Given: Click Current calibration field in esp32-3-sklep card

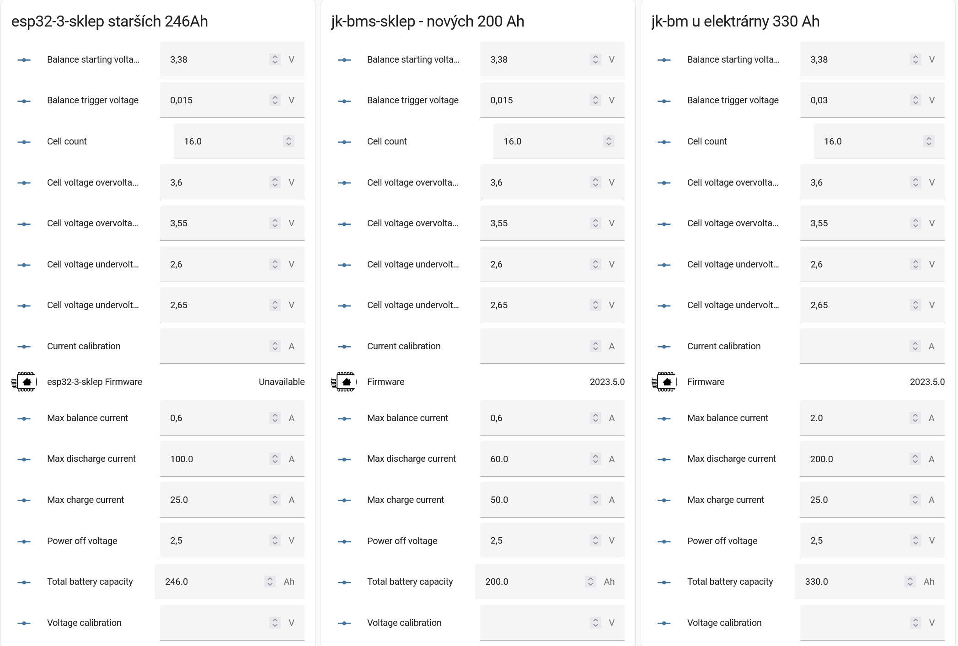Looking at the screenshot, I should click(x=213, y=346).
